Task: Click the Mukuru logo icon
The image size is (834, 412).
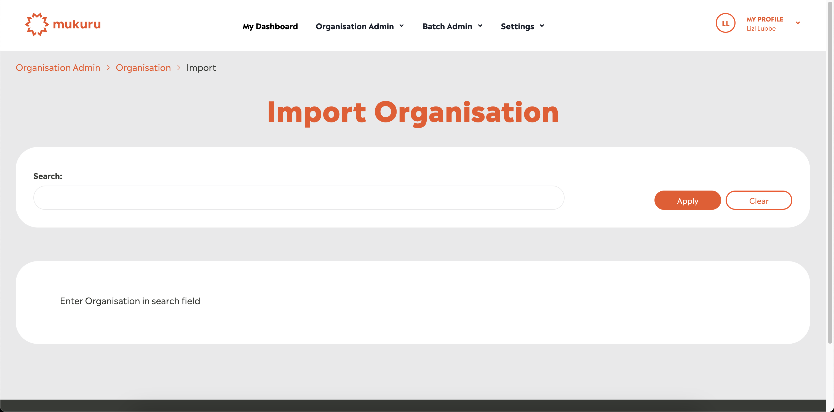Action: (x=37, y=24)
